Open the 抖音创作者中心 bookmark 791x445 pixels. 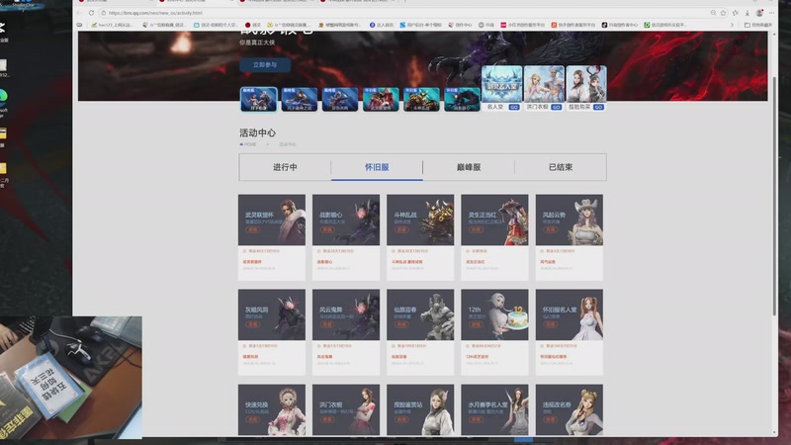[619, 25]
